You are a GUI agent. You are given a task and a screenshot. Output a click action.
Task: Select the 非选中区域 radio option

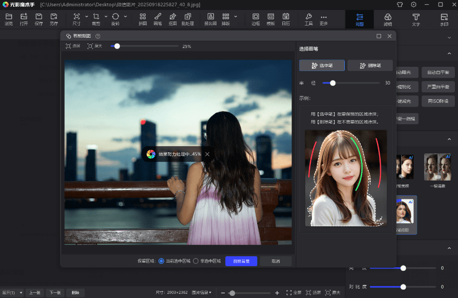coord(196,261)
